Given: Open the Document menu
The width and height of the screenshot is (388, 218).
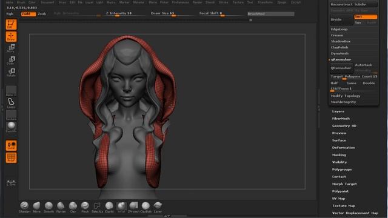Looking at the screenshot, I should [47, 2].
